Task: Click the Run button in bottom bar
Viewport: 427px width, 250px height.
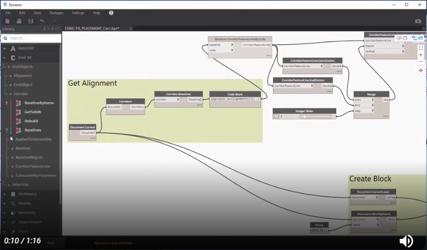Action: [x=51, y=243]
